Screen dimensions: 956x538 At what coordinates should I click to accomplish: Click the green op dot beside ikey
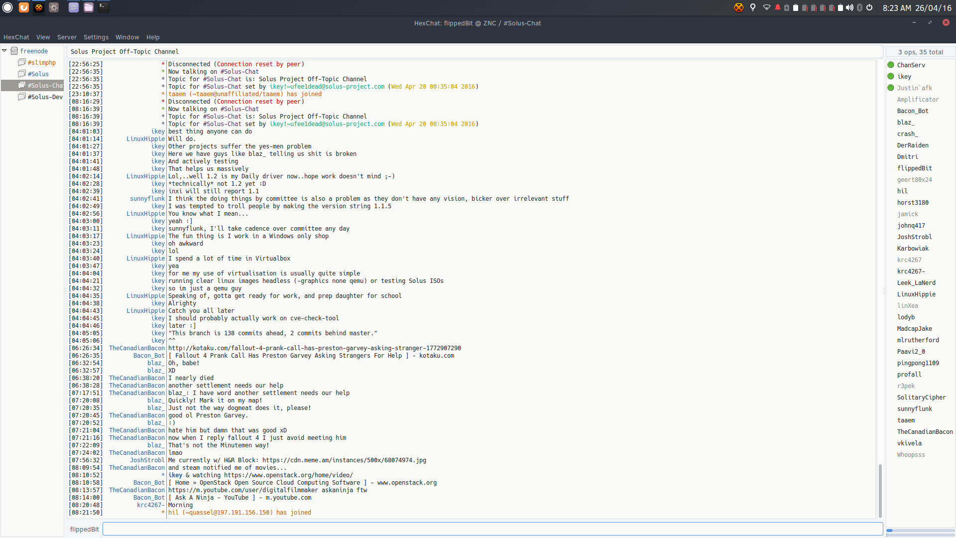[891, 76]
